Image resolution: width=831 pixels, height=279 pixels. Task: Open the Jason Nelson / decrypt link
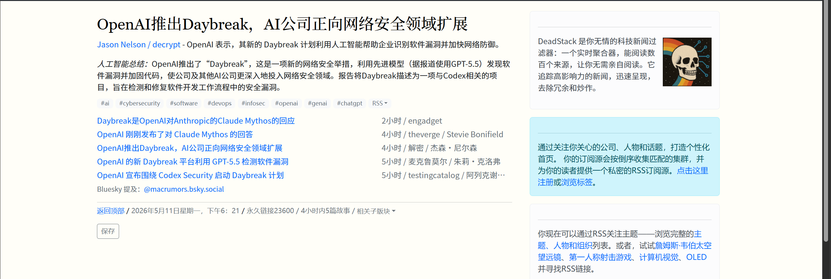[139, 44]
